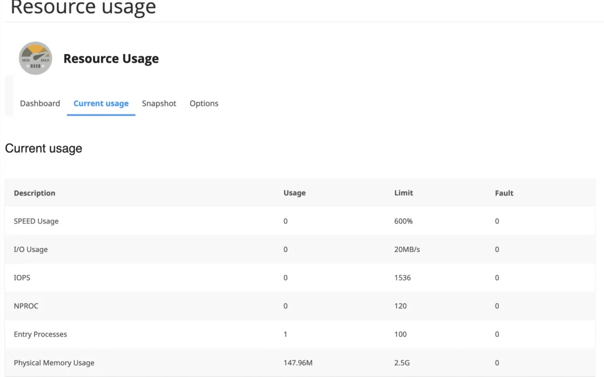Screen dimensions: 604x377
Task: Click the 600% SPEED limit value
Action: click(x=403, y=221)
